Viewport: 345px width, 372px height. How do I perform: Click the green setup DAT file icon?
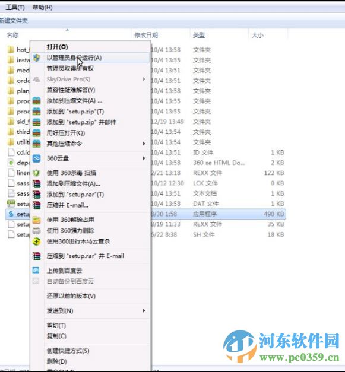pos(11,204)
